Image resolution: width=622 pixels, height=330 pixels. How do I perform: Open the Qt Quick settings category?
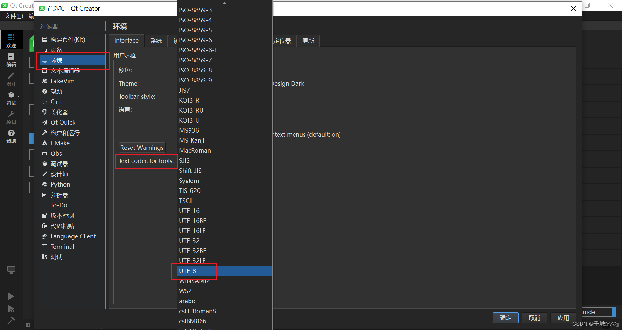[x=73, y=122]
